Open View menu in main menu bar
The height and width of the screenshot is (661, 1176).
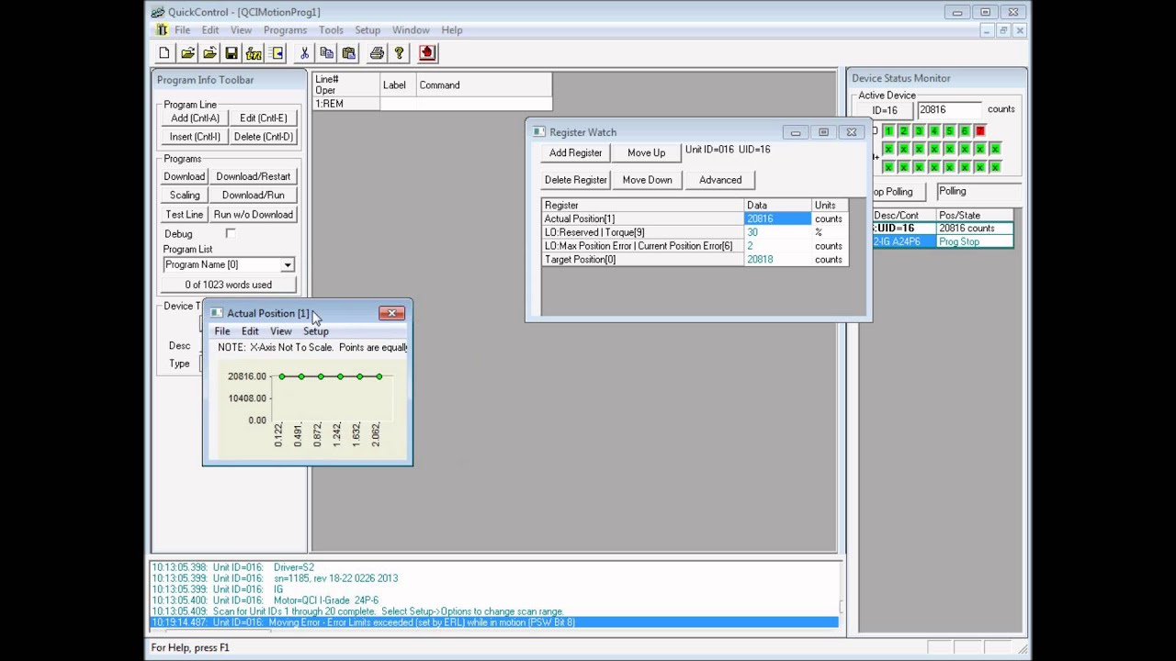241,30
